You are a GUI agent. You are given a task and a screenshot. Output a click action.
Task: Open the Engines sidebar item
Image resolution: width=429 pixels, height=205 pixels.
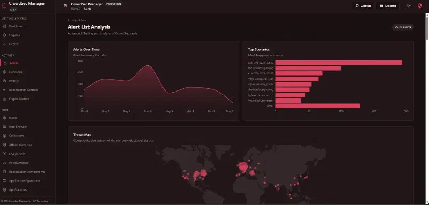click(x=14, y=35)
